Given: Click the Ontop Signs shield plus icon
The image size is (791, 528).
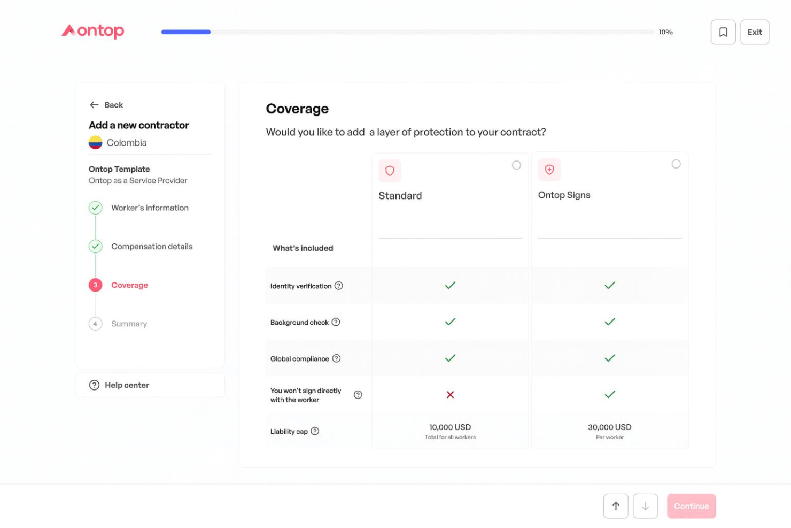Looking at the screenshot, I should 549,170.
